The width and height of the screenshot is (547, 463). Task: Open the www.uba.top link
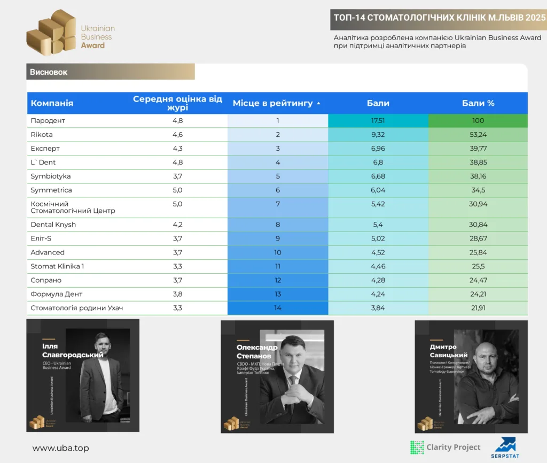[x=61, y=448]
